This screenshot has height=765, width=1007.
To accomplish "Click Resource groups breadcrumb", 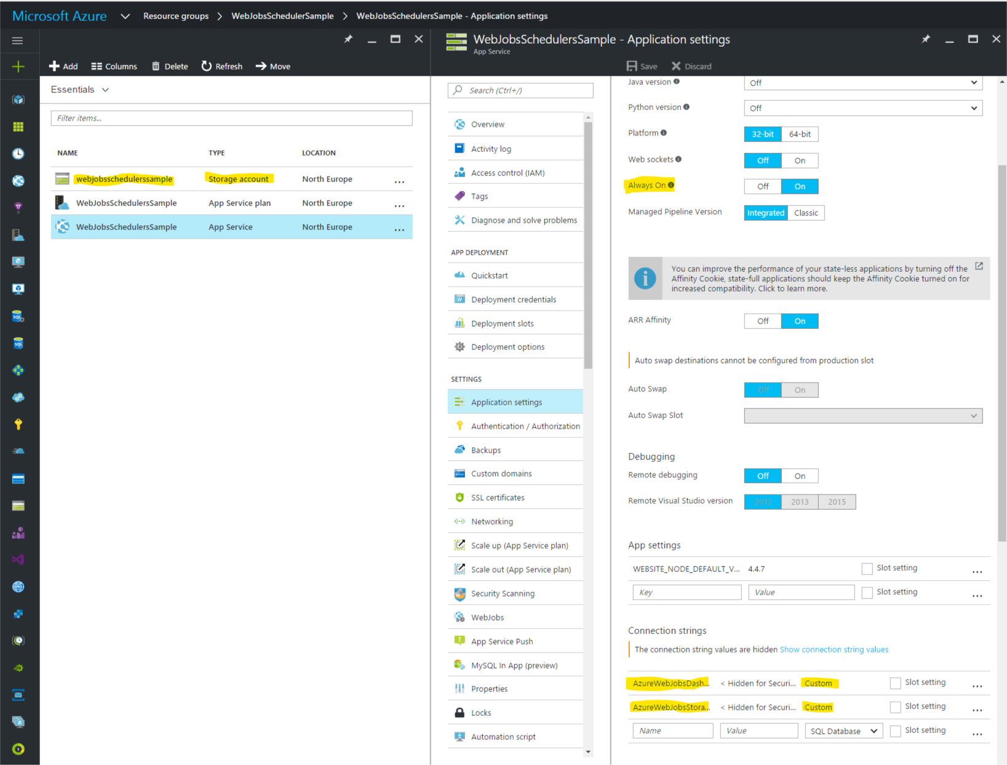I will [x=176, y=16].
